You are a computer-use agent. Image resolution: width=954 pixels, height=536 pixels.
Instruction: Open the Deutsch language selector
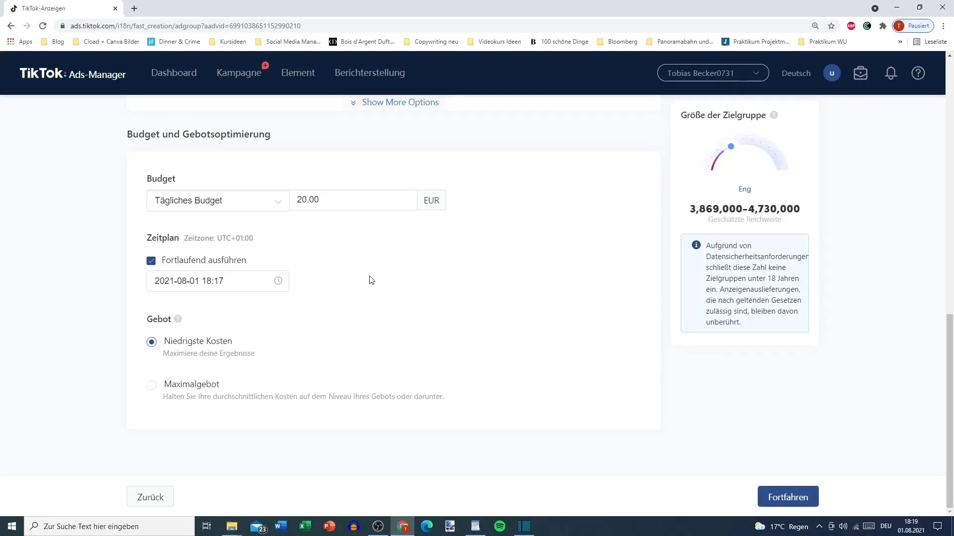[x=796, y=73]
